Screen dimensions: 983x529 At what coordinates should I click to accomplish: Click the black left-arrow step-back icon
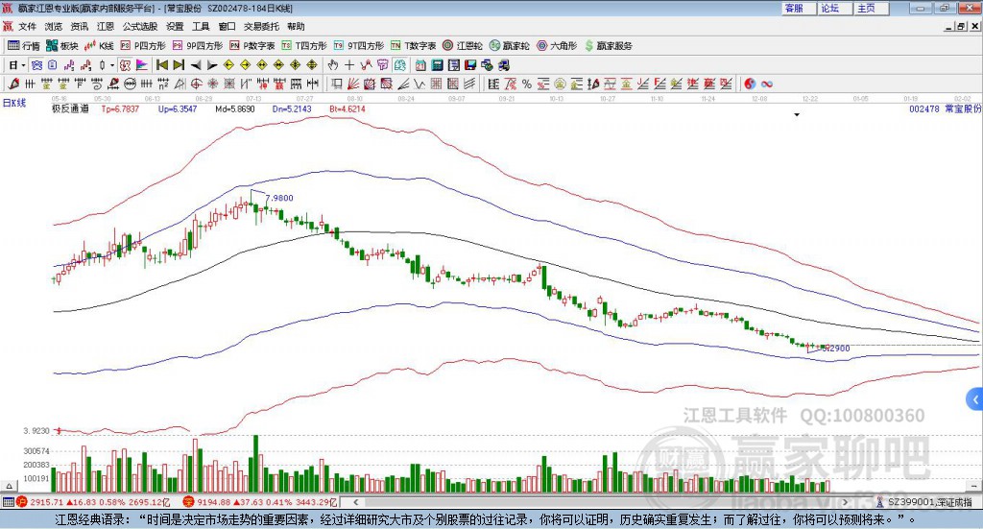click(196, 65)
